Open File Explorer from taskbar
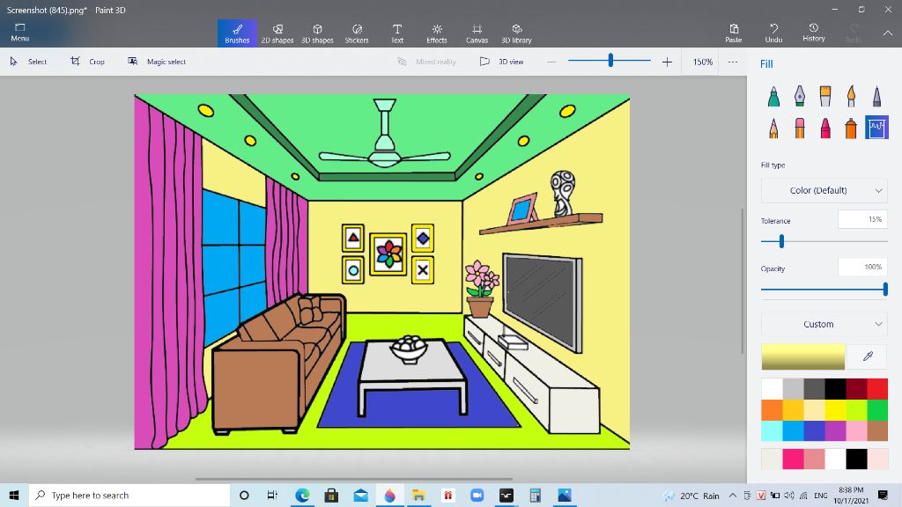The height and width of the screenshot is (507, 902). tap(418, 495)
